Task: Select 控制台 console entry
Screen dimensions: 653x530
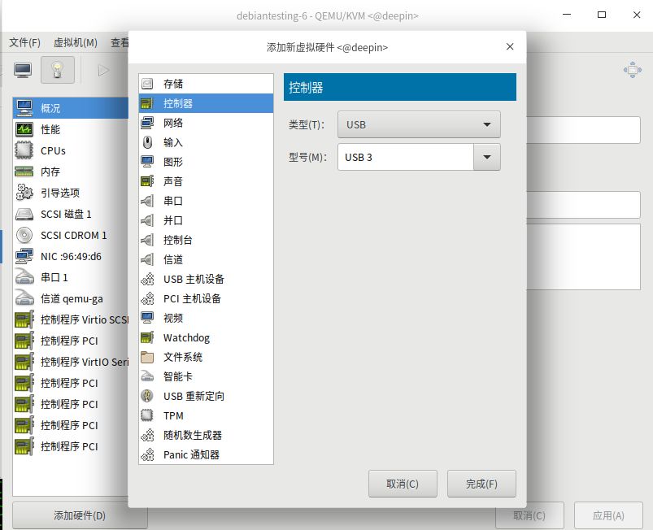Action: 206,240
